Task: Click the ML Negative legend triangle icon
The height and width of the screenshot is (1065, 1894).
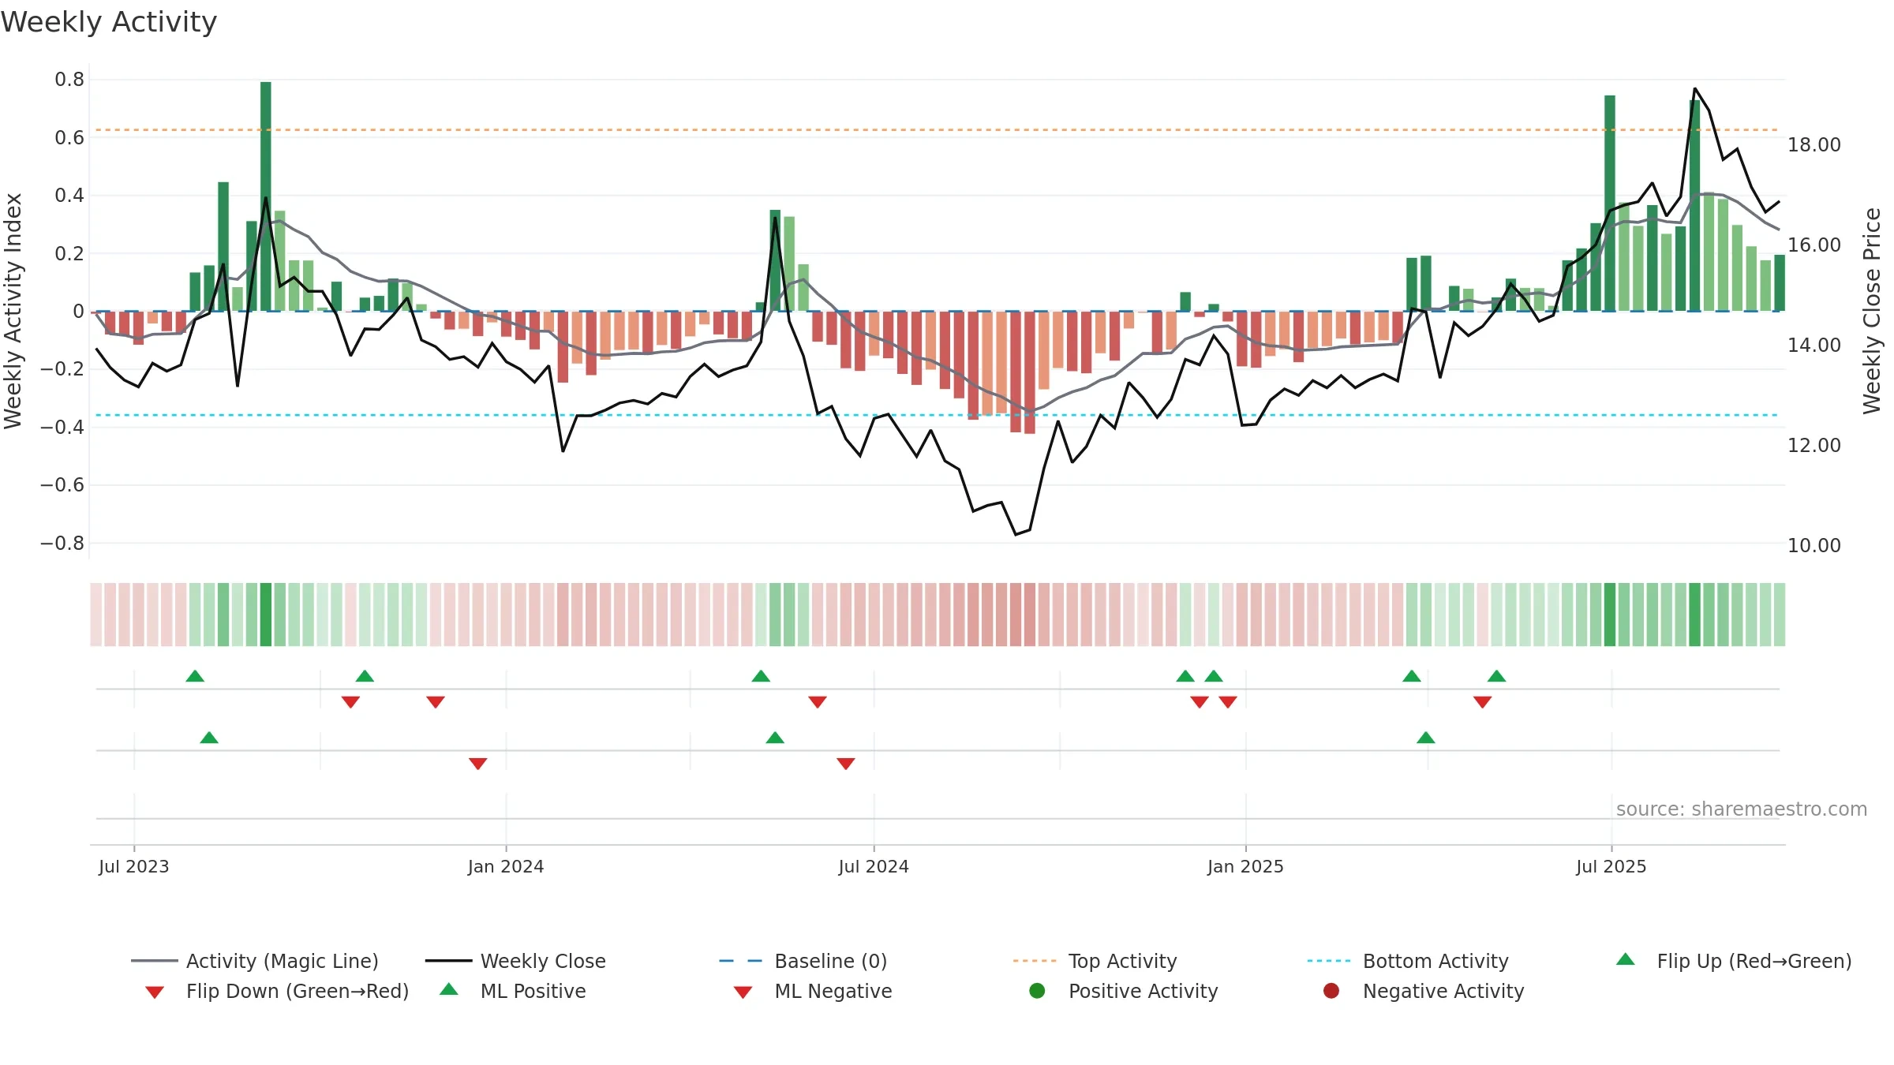Action: click(x=743, y=992)
